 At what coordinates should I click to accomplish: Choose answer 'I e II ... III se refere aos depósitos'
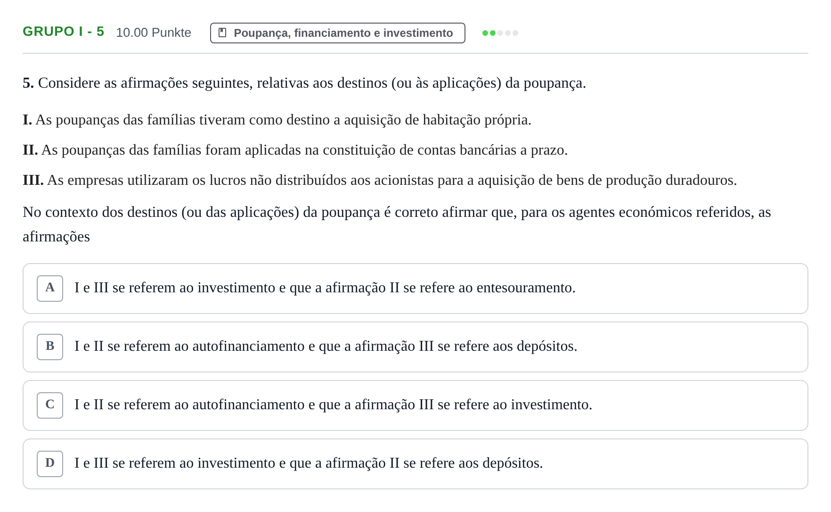(x=326, y=346)
